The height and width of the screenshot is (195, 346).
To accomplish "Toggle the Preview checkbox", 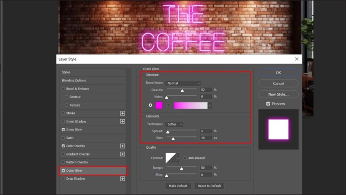I will [268, 104].
